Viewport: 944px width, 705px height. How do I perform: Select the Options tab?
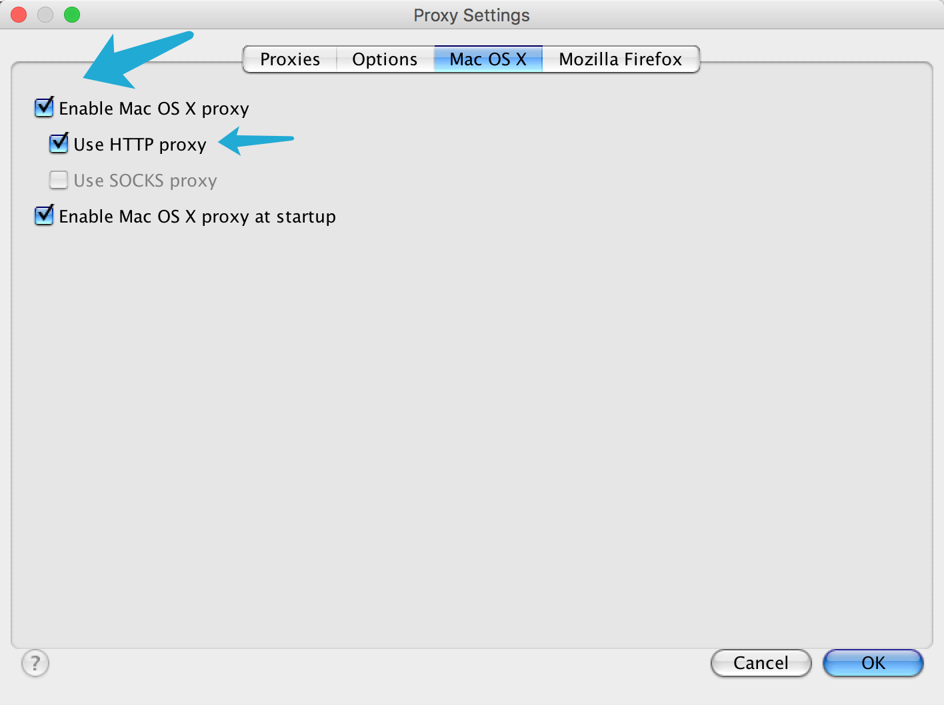coord(385,59)
